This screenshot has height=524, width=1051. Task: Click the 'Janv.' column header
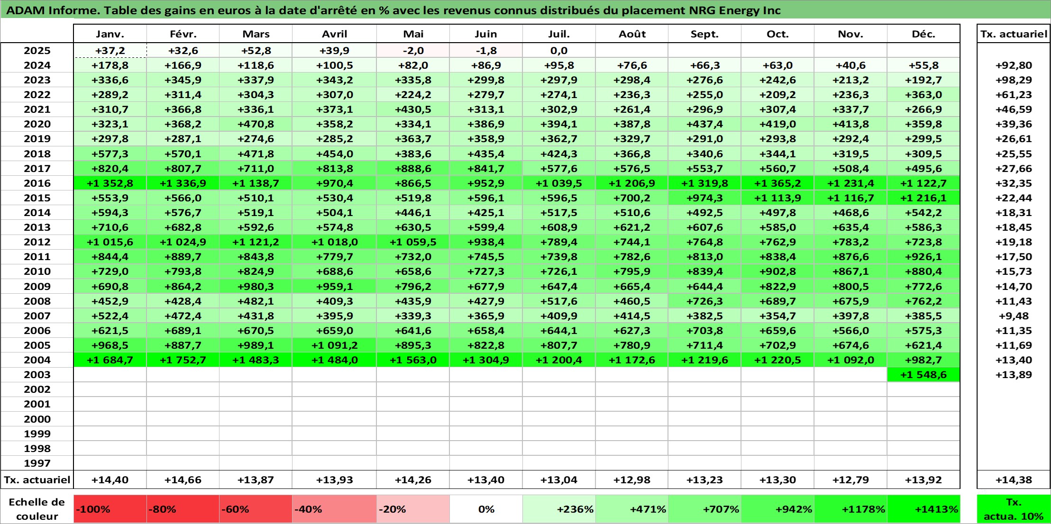point(110,34)
